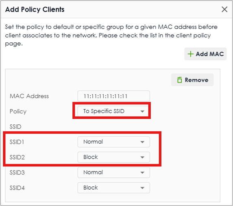Click the green plus icon beside Add MAC

(x=190, y=54)
